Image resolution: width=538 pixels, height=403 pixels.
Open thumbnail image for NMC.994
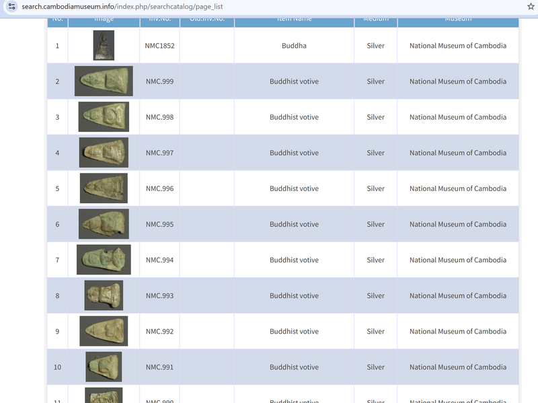[104, 260]
